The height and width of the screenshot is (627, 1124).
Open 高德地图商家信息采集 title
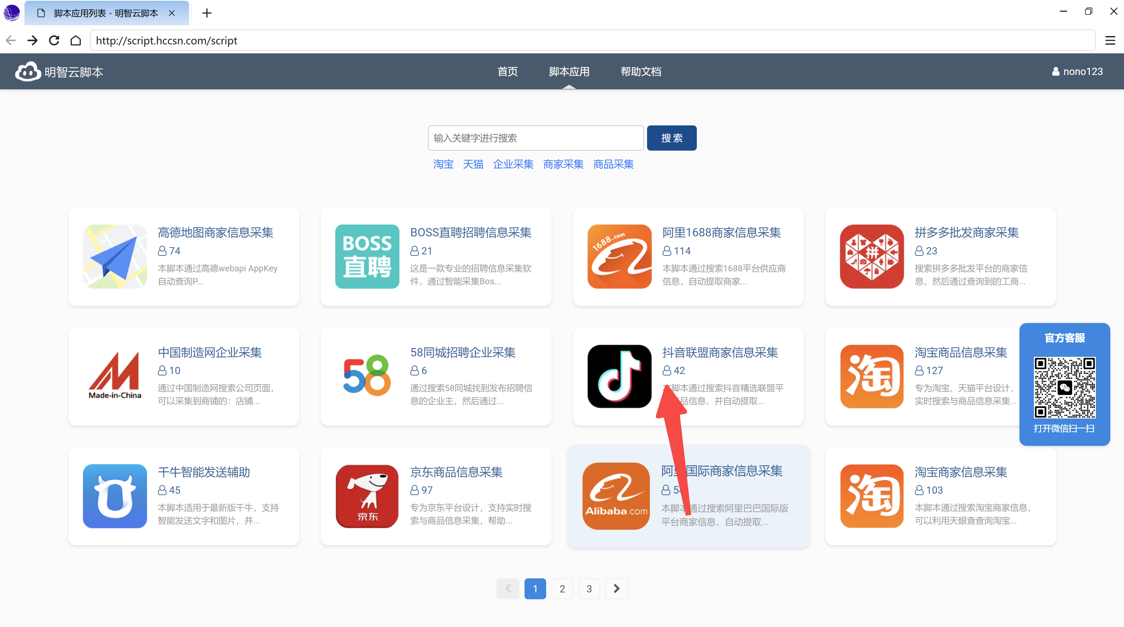[216, 232]
